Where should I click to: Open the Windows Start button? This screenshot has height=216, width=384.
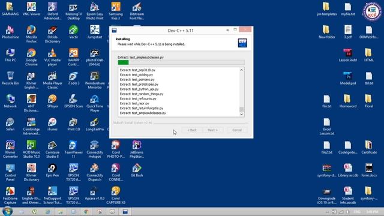(x=7, y=211)
